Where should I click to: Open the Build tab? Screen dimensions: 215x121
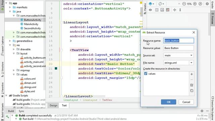click(11, 111)
